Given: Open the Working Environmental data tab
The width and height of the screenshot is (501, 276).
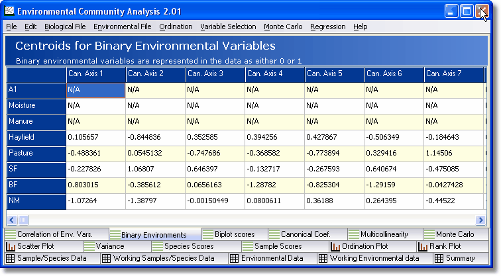Looking at the screenshot, I should [x=375, y=258].
